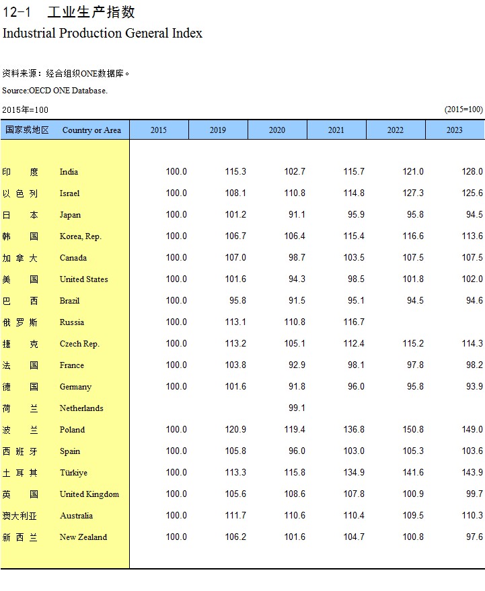Viewport: 485px width, 591px height.
Task: Click the 2022 column header
Action: pyautogui.click(x=396, y=130)
